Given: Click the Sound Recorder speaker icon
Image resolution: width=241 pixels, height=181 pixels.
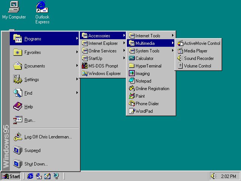Looking at the screenshot, I should point(180,58).
